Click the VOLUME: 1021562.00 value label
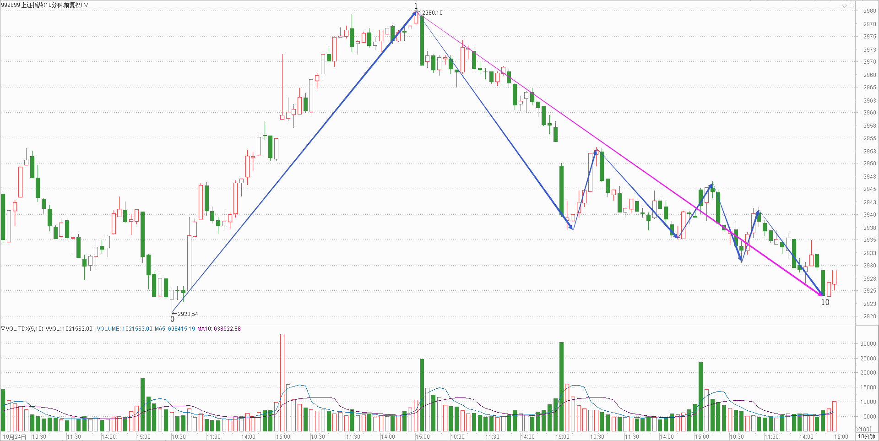The image size is (879, 441). tap(125, 329)
